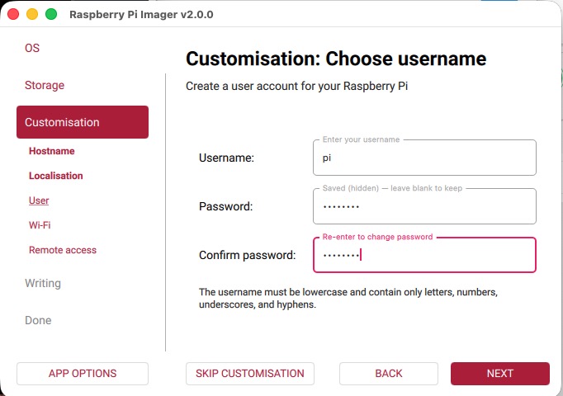Open the Wi-Fi customisation sub-step
Viewport: 563px width, 396px height.
coord(40,225)
